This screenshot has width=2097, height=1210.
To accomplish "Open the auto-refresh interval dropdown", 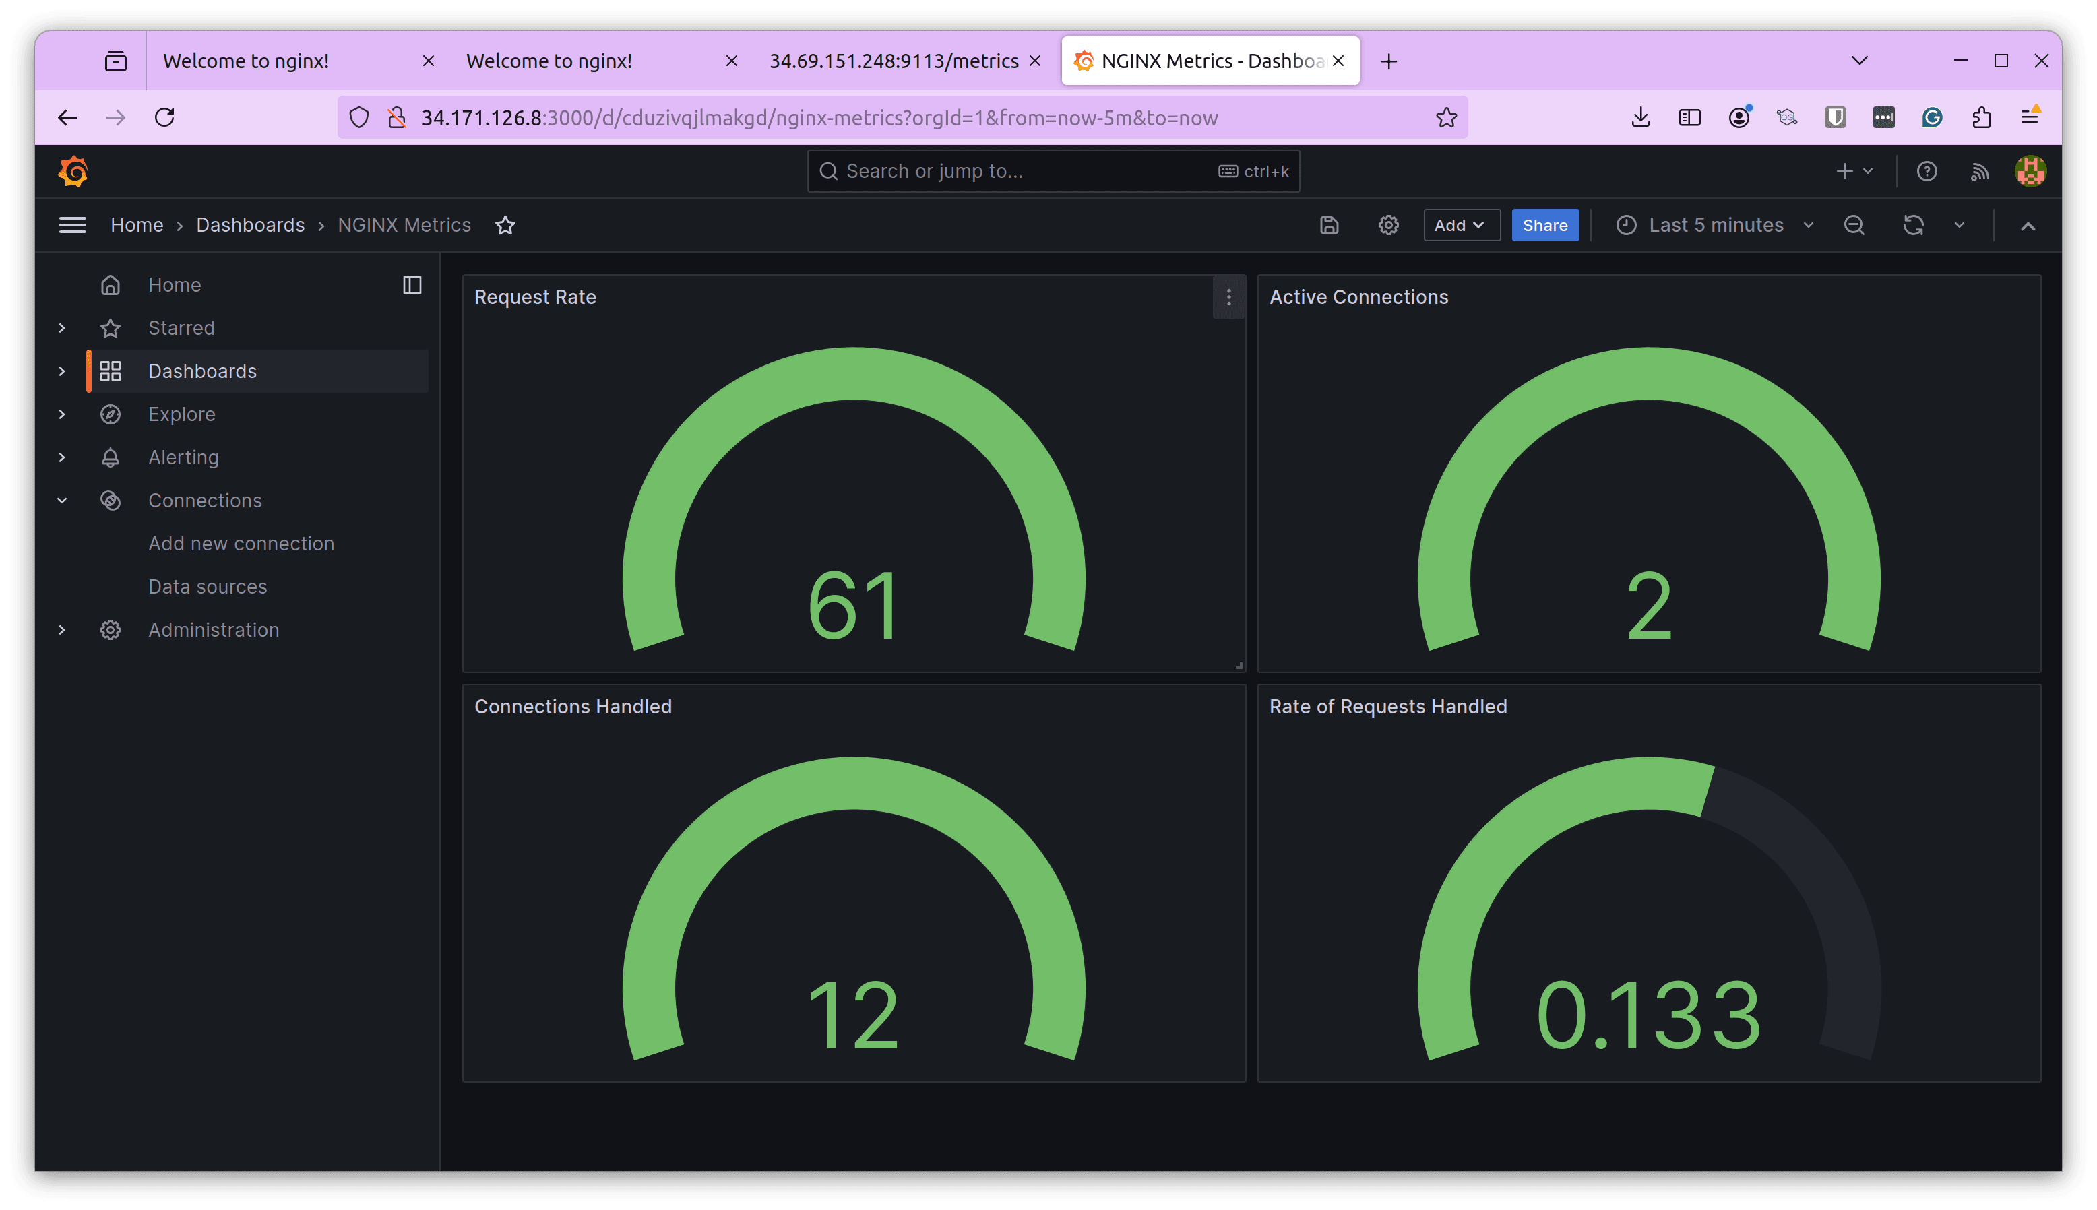I will click(1959, 225).
